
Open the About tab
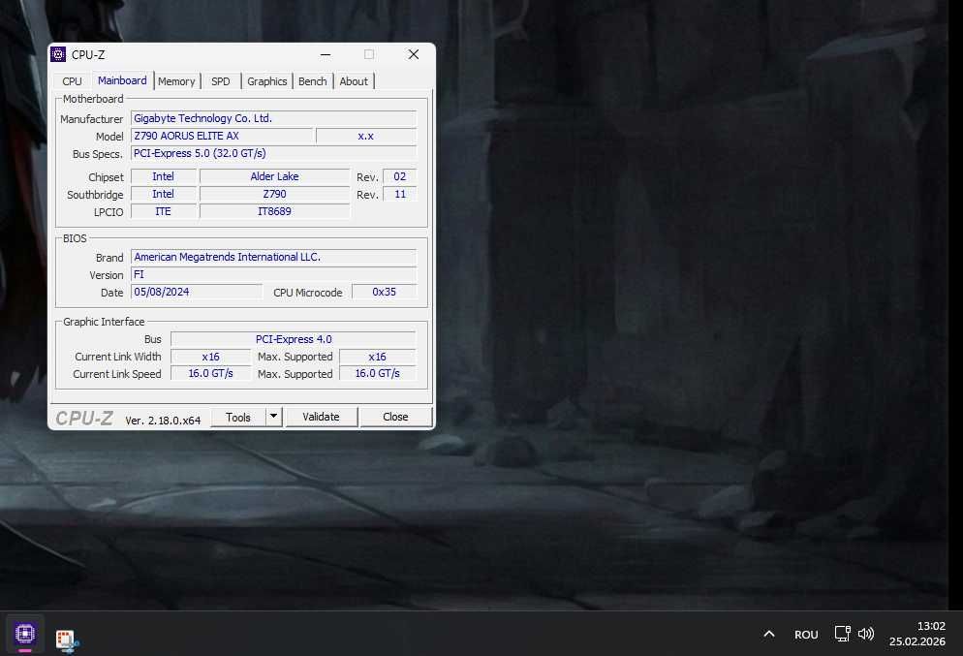point(354,81)
